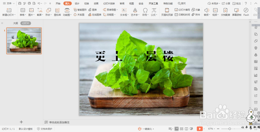The width and height of the screenshot is (260, 132).
Task: Click the 批注 comment icon at top right
Action: (x=237, y=3)
